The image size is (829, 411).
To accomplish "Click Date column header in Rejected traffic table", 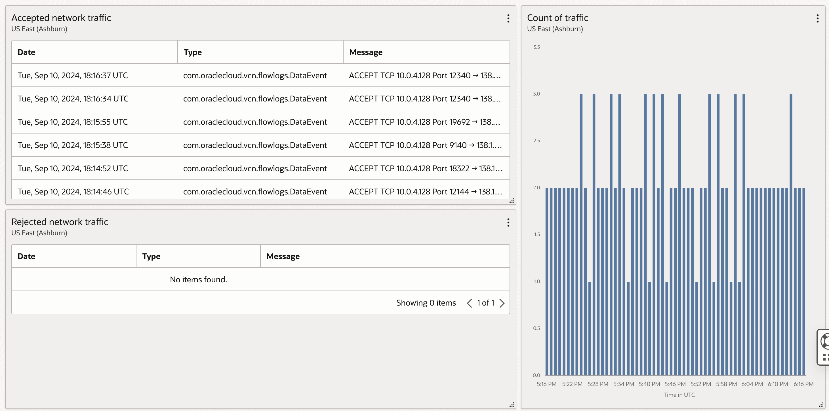I will 26,256.
